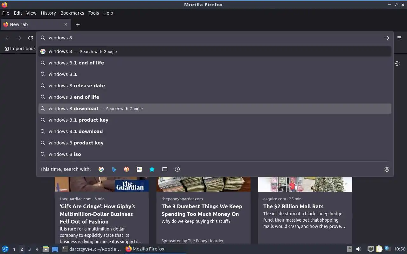Search in open Tabs icon
Viewport: 407px width, 254px height.
165,169
